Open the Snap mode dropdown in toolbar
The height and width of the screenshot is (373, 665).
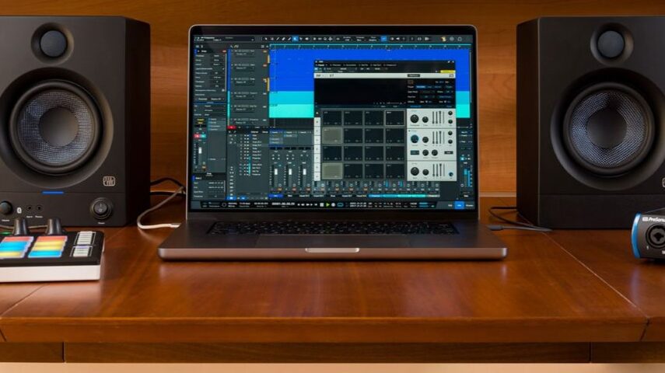[373, 39]
